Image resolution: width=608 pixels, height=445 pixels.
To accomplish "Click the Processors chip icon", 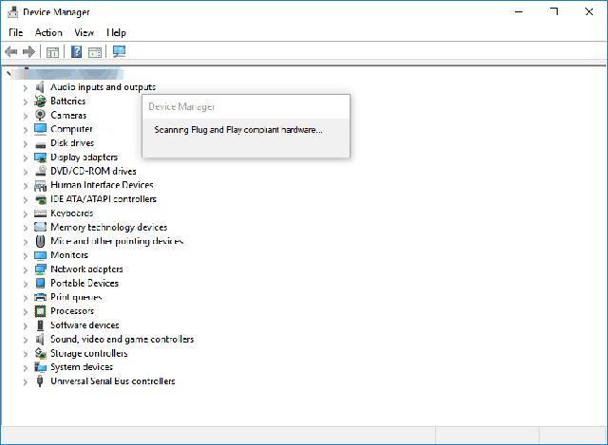I will pyautogui.click(x=40, y=311).
